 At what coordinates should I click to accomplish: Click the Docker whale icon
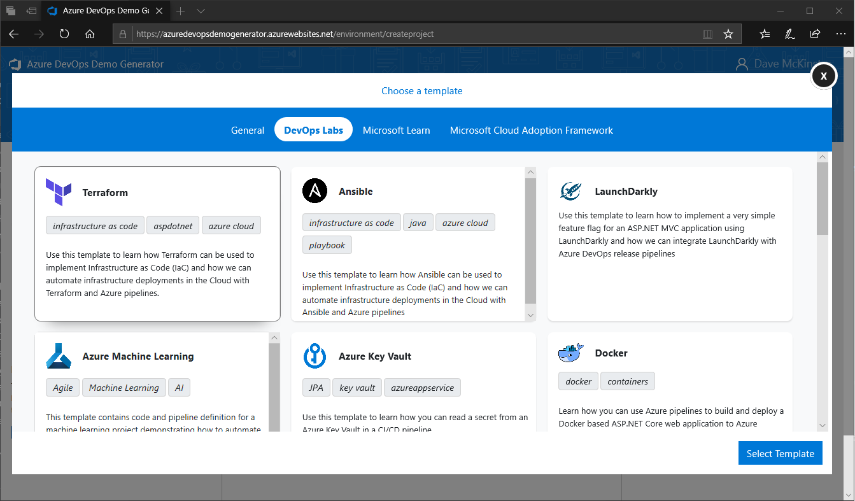click(x=571, y=353)
